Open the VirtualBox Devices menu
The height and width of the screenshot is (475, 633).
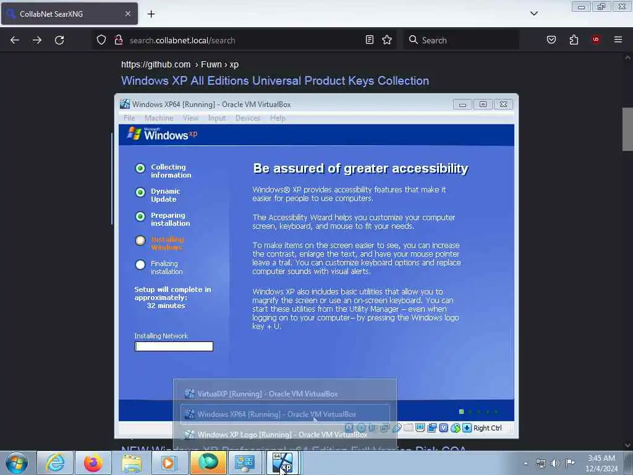tap(247, 118)
